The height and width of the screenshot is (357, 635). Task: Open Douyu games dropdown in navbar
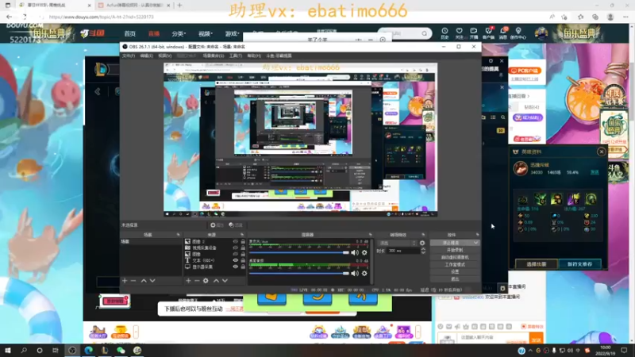(x=232, y=33)
